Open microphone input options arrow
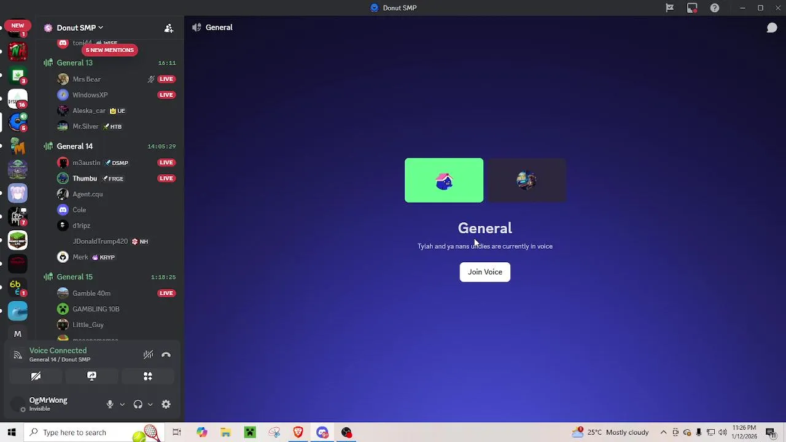 (x=122, y=405)
